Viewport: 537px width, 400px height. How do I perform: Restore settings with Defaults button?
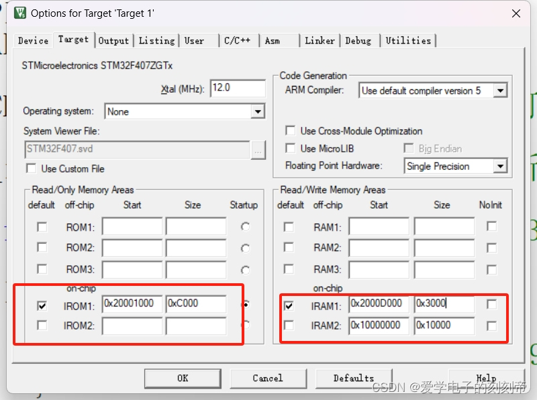[354, 379]
